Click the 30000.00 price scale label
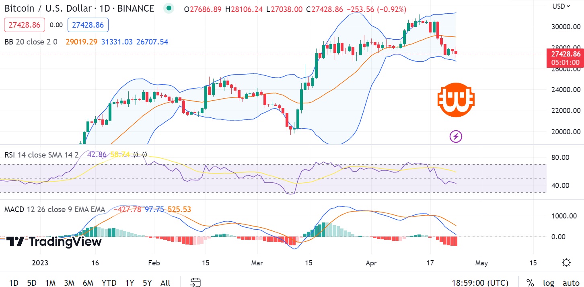 pyautogui.click(x=565, y=27)
